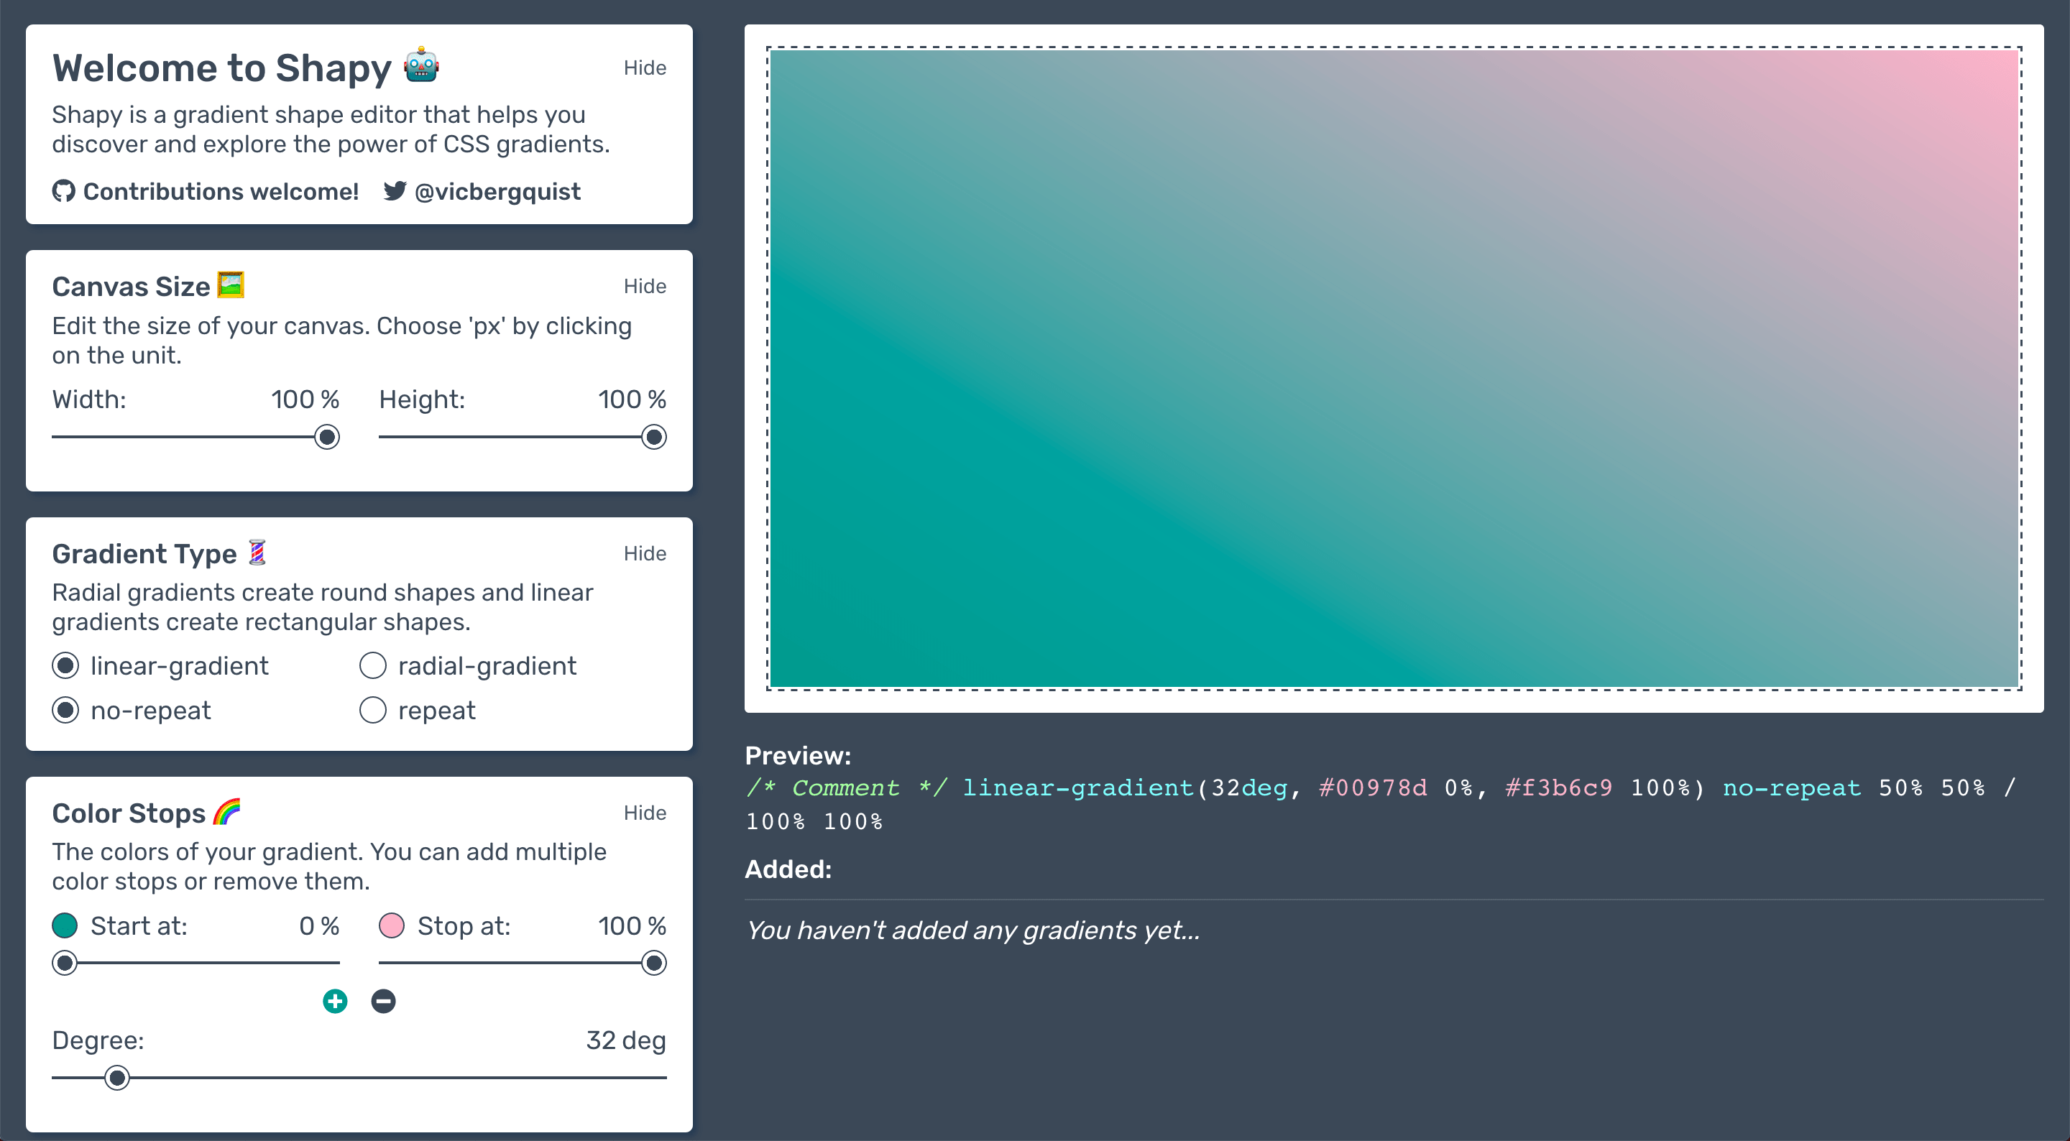The image size is (2070, 1141).
Task: Click the gradient preview canvas
Action: (1394, 368)
